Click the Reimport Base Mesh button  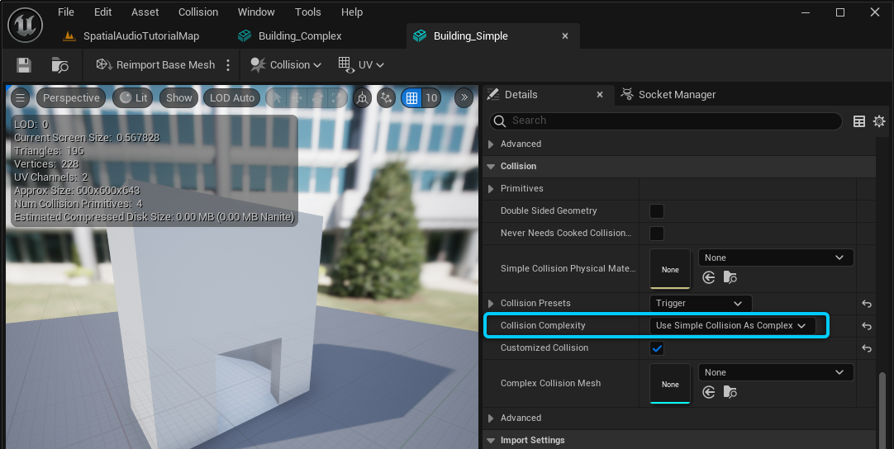point(155,64)
